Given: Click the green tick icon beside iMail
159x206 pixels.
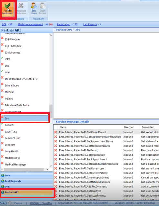Looking at the screenshot, I should 2,71.
